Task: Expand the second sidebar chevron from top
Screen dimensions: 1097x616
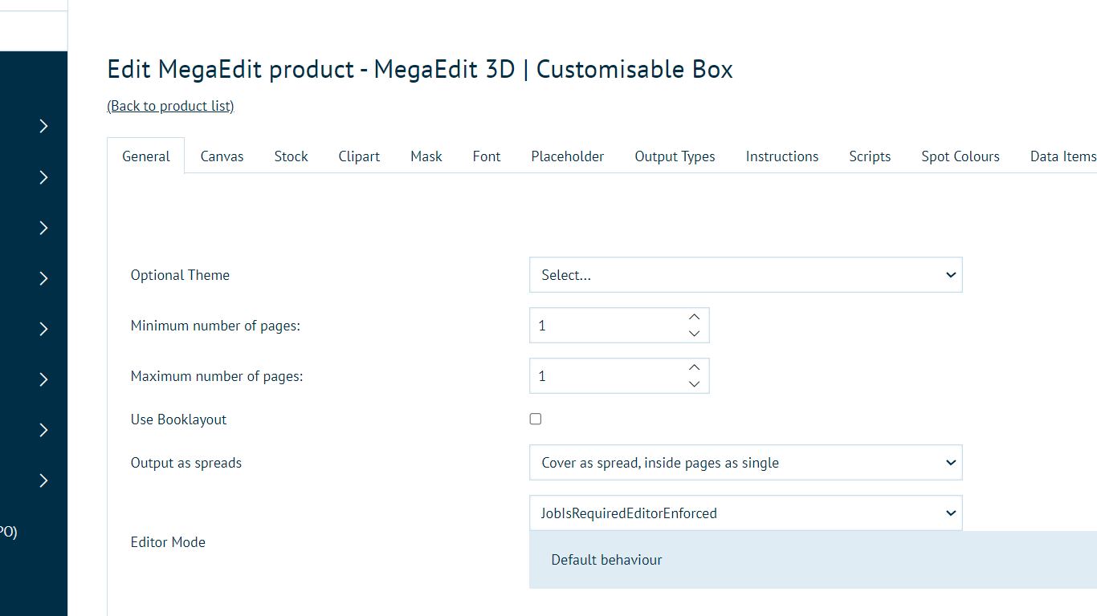Action: 43,177
